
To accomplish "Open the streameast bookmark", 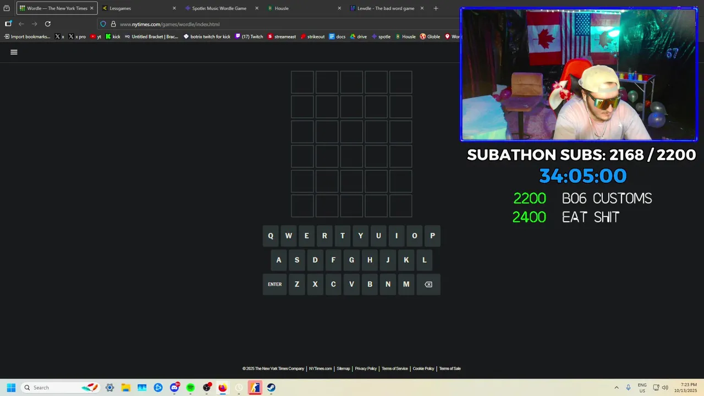I will [282, 37].
